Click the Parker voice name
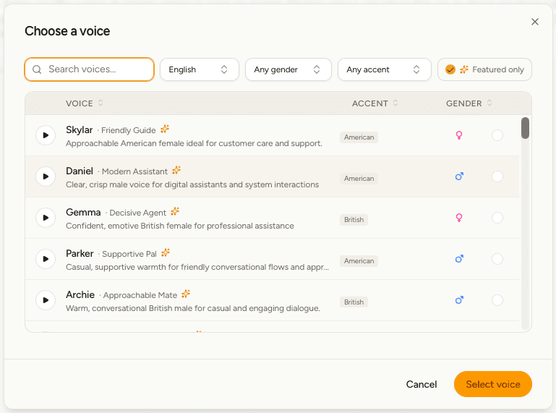 80,253
